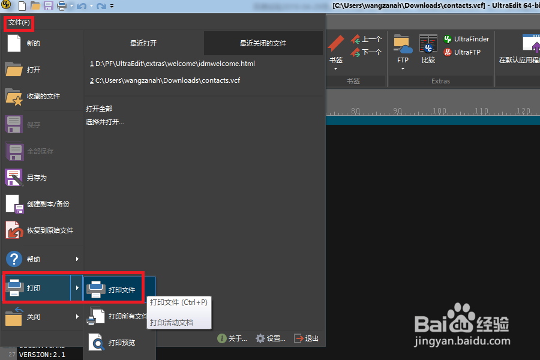Expand the arrow beside 关闭

[x=77, y=317]
